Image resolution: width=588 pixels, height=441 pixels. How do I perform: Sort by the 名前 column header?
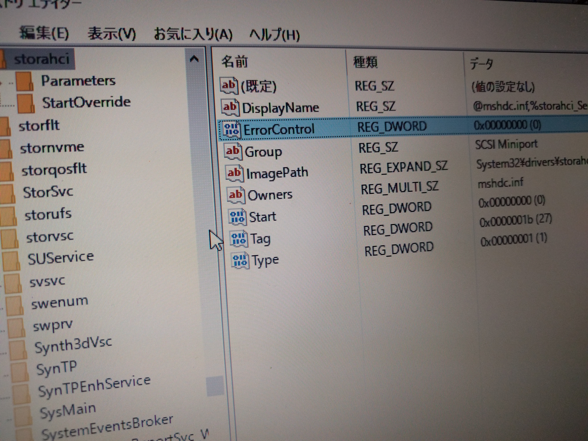[234, 62]
